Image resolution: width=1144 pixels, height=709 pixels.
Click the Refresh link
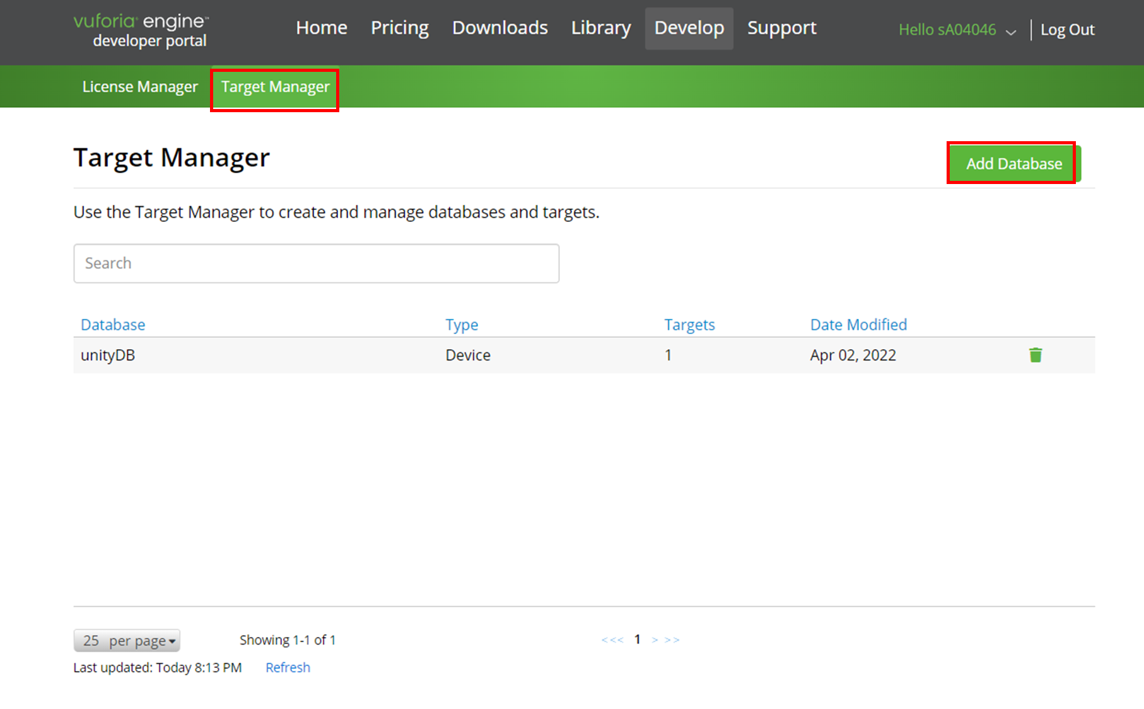coord(288,667)
